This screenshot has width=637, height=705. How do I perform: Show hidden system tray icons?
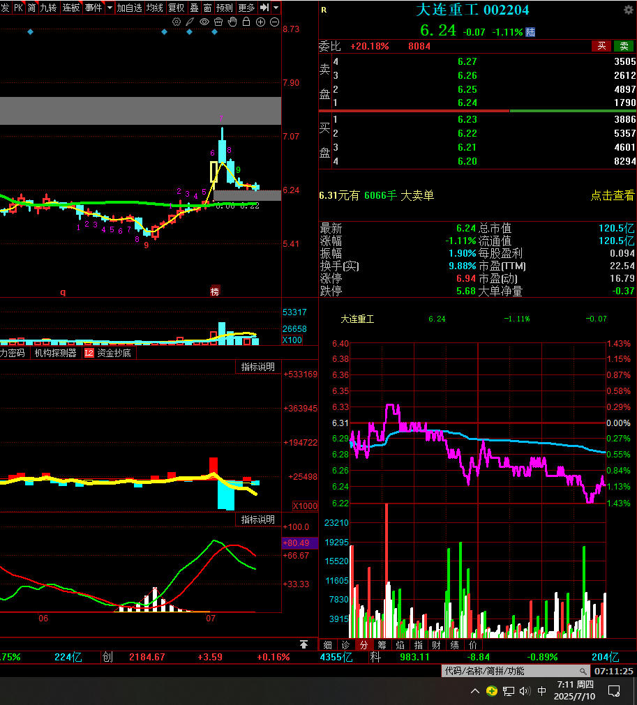tap(474, 690)
